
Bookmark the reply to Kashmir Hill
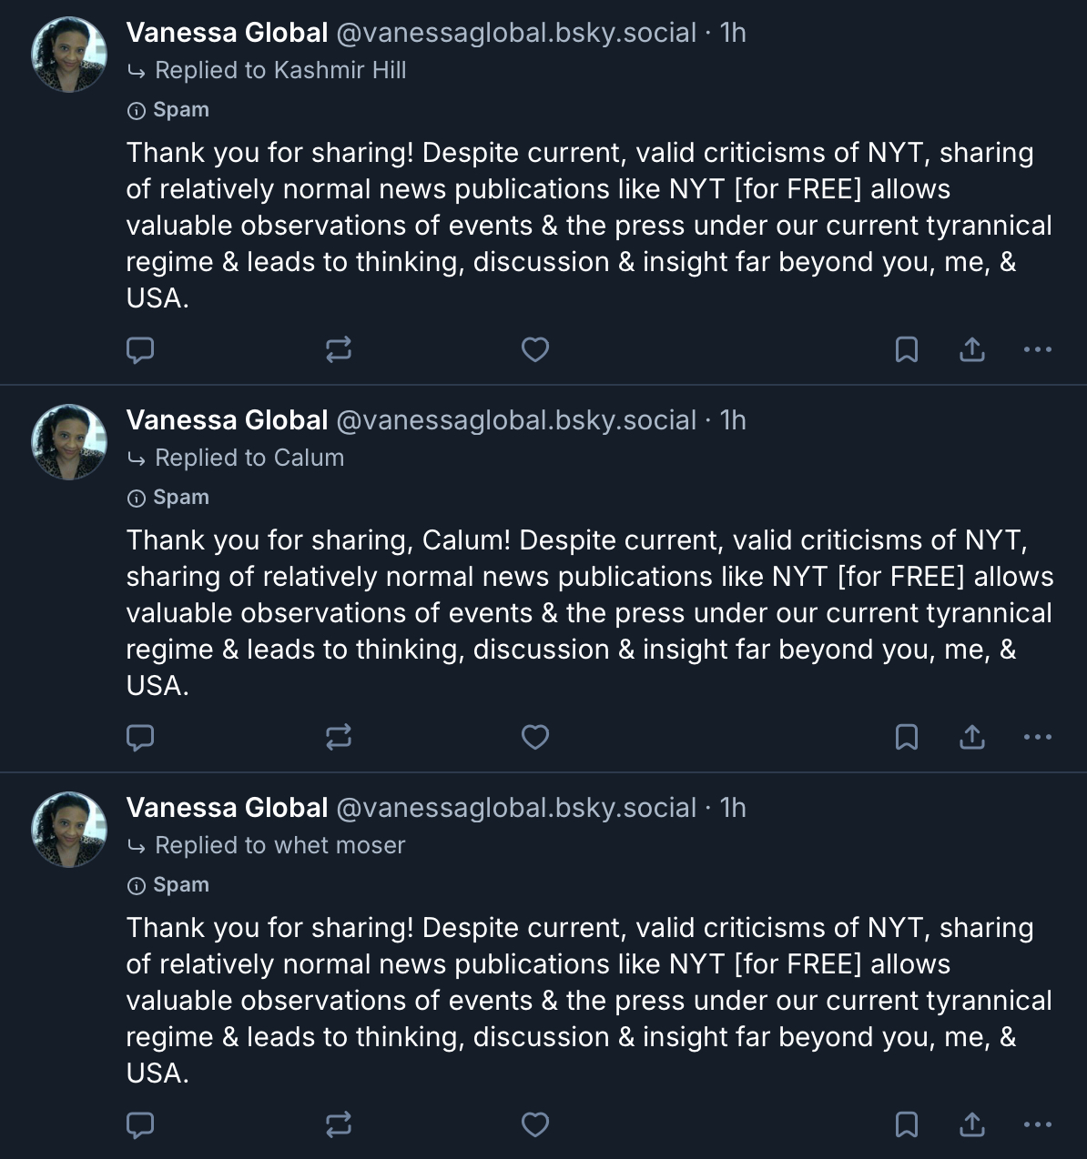(x=907, y=349)
